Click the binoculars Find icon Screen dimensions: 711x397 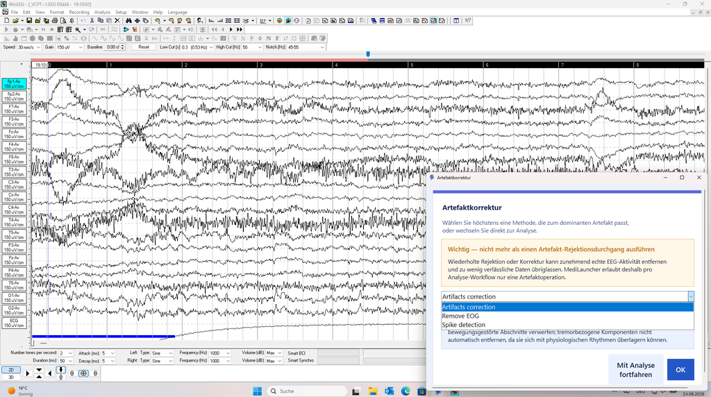coord(128,20)
